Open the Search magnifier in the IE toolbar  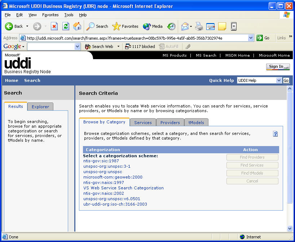(x=90, y=26)
